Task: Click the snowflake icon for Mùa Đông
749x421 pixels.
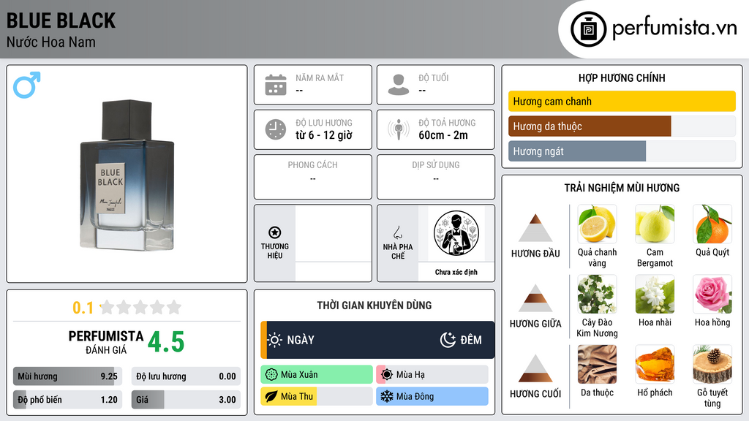Action: pyautogui.click(x=387, y=397)
